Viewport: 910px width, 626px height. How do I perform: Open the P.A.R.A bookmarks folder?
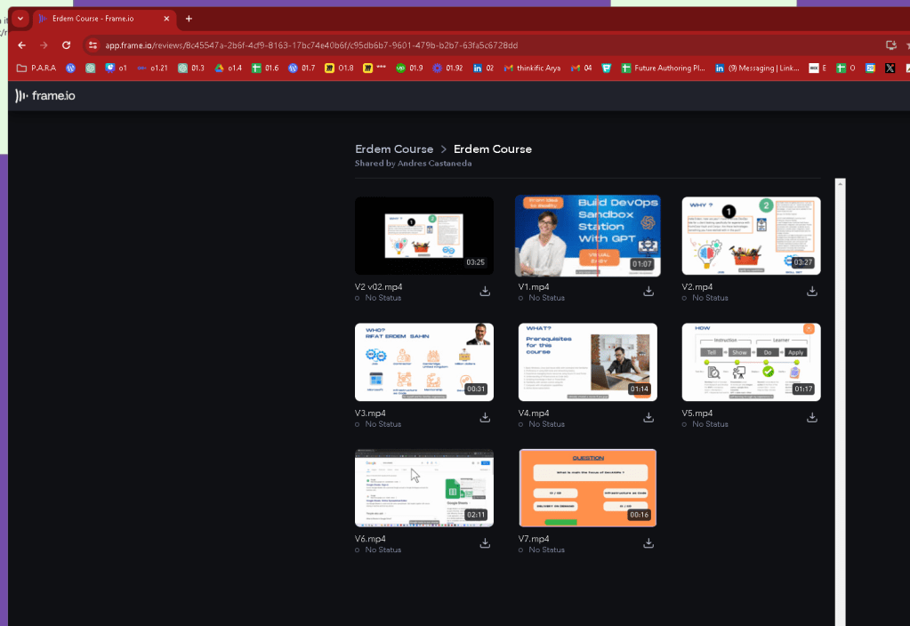tap(36, 68)
